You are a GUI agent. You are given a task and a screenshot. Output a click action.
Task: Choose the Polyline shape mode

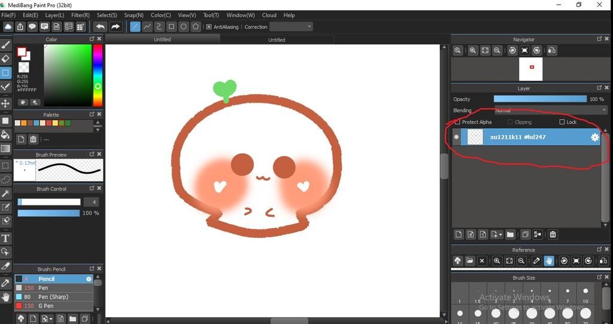pyautogui.click(x=147, y=26)
